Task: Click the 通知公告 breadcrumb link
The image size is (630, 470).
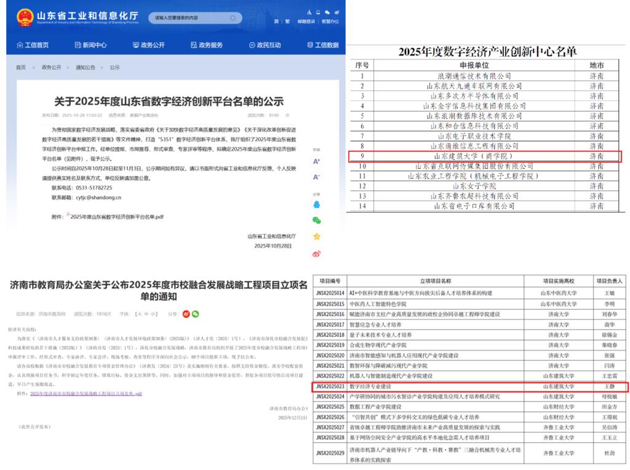Action: click(86, 67)
